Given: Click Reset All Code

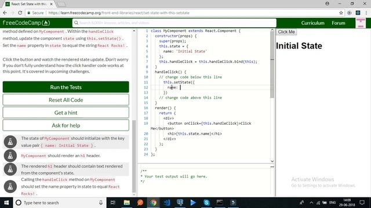Looking at the screenshot, I should (66, 100).
